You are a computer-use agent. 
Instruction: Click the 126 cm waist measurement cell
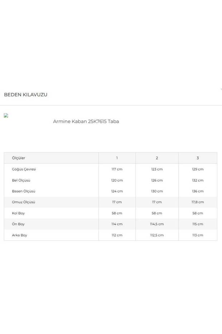[x=157, y=180]
